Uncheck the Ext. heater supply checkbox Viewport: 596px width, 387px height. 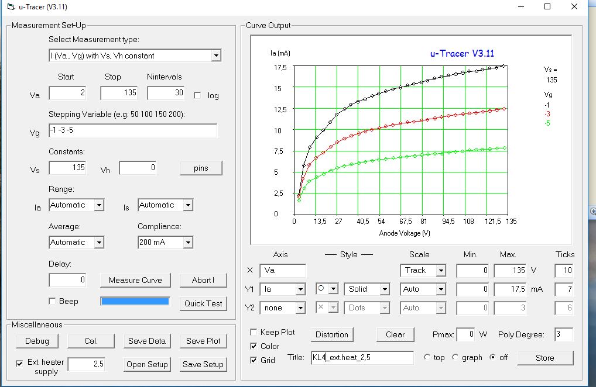coord(19,364)
